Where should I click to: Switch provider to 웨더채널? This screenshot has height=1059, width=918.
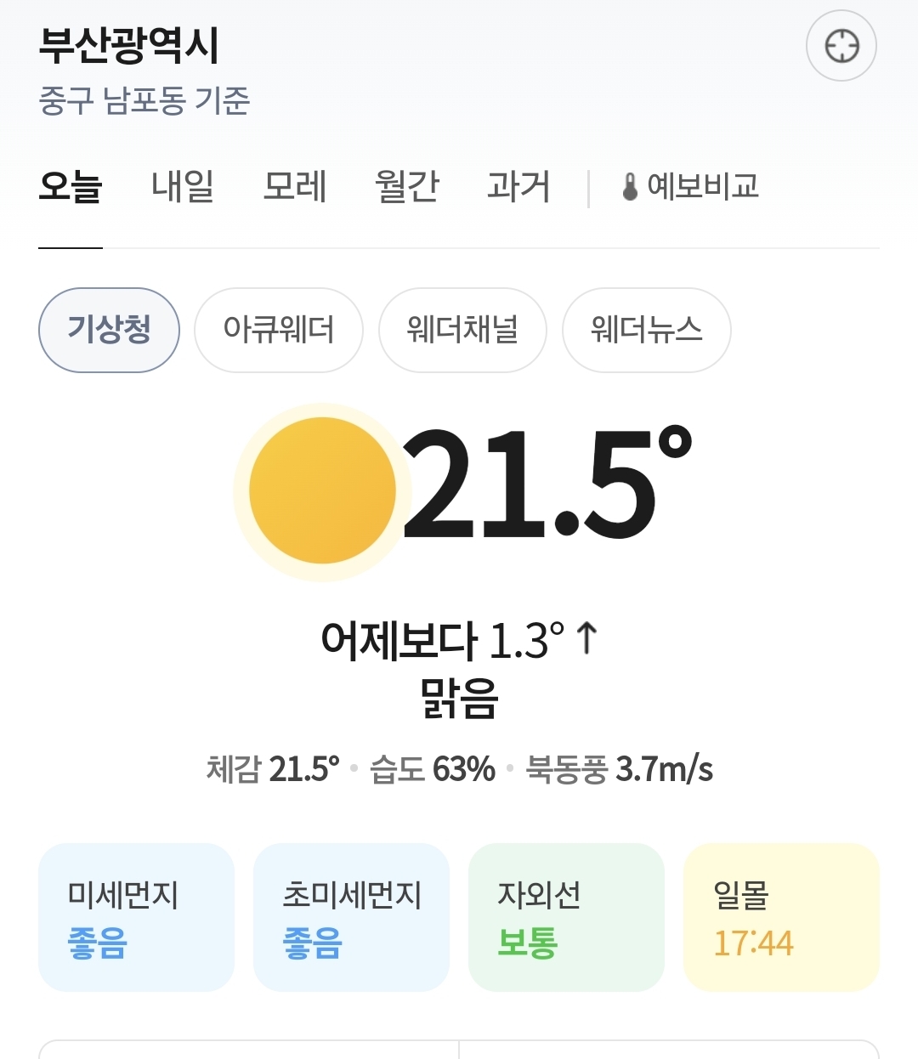coord(462,330)
